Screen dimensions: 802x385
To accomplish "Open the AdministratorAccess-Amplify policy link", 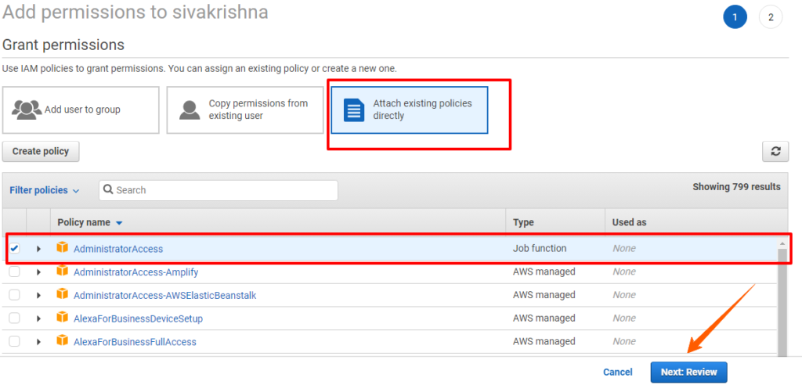I will point(136,272).
